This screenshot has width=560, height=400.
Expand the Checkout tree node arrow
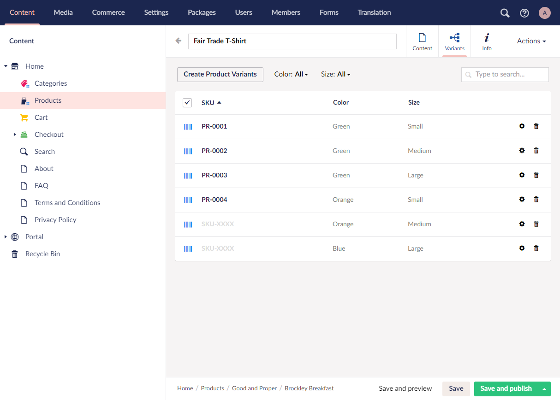click(15, 135)
